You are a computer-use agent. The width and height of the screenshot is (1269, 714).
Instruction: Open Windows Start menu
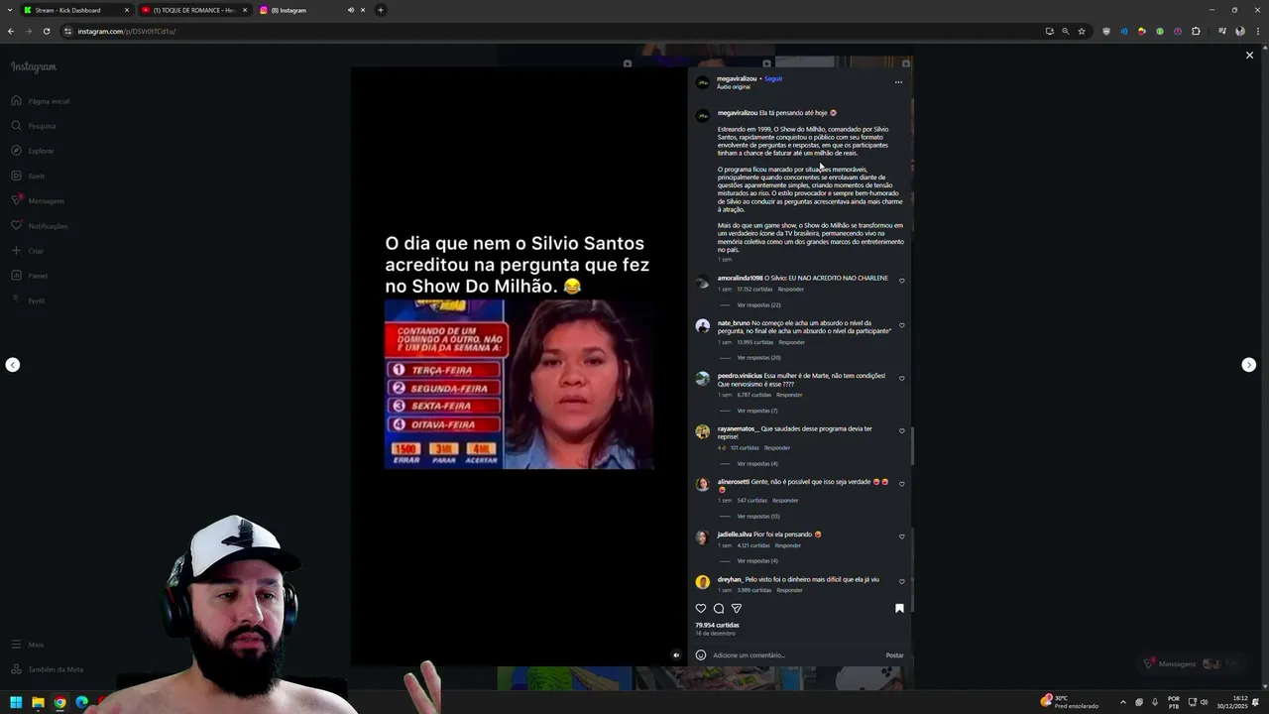[16, 702]
